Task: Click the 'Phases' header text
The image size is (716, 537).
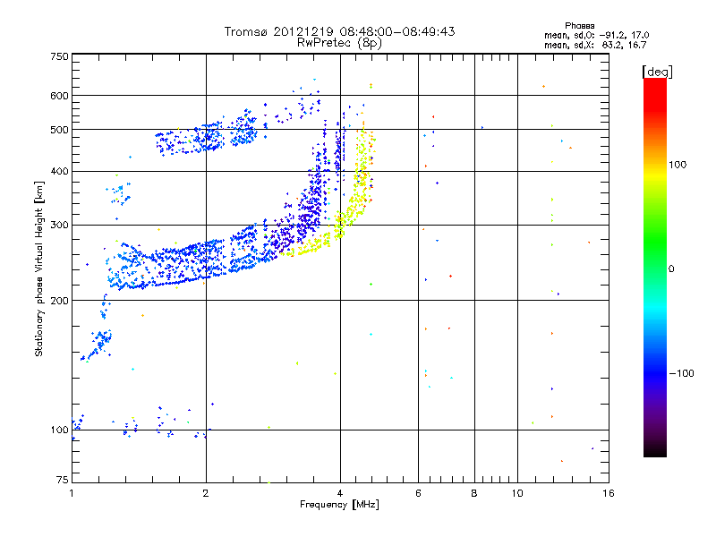Action: (579, 26)
